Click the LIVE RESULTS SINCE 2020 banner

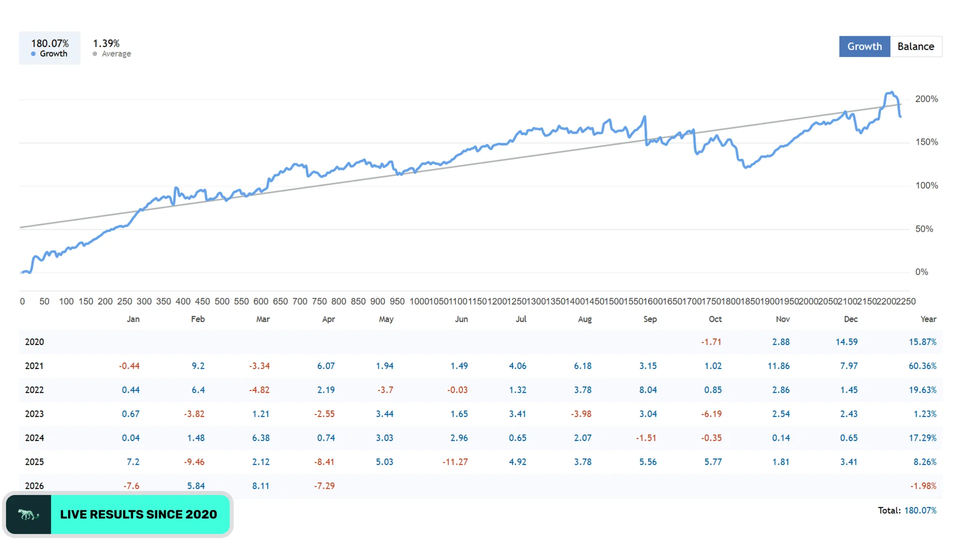click(x=118, y=514)
